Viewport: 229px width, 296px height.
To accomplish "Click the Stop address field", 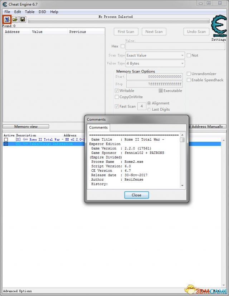I will pos(155,84).
